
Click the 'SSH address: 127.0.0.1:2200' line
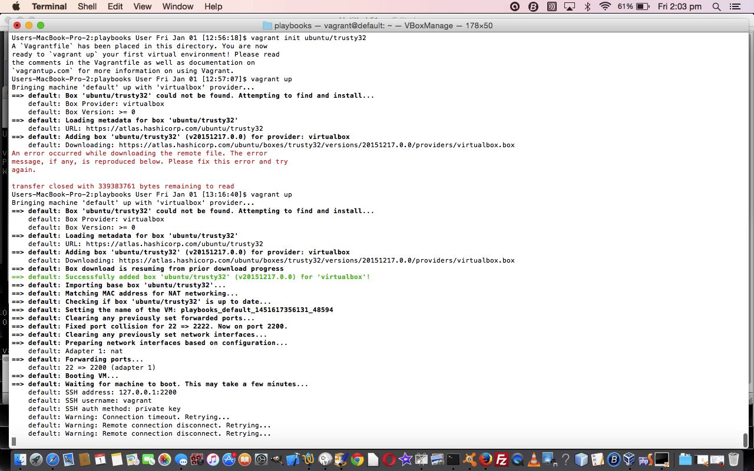click(102, 392)
